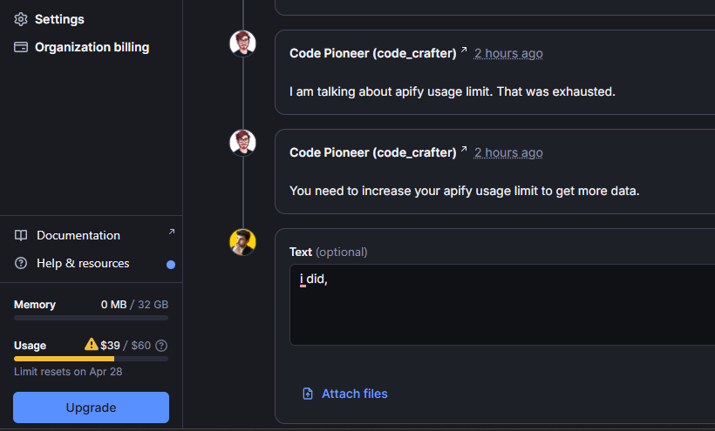Click your yellow profile avatar beside reply box
Screen dimensions: 715x431
[242, 242]
